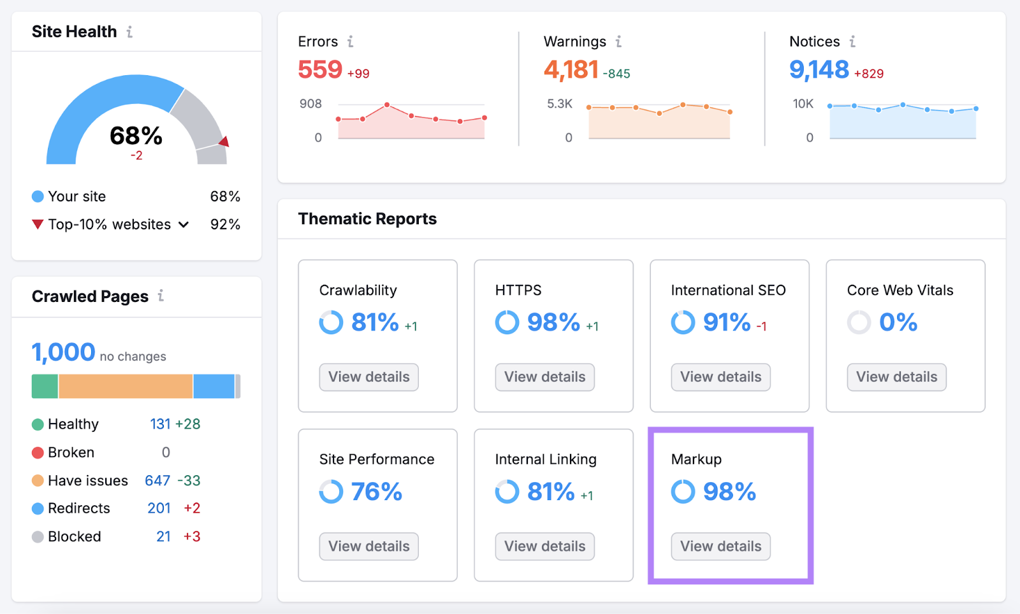Open View details for HTTPS

pos(544,377)
